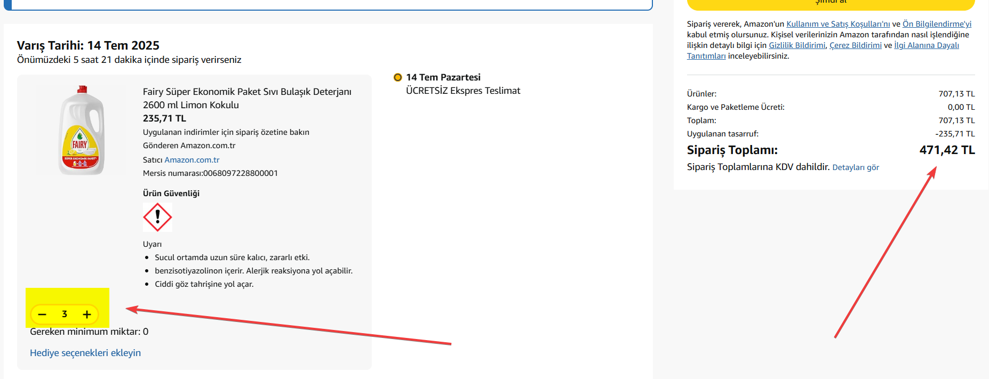989x379 pixels.
Task: Click the Varış Tarihi: 14 Tem 2025 heading
Action: tap(88, 45)
